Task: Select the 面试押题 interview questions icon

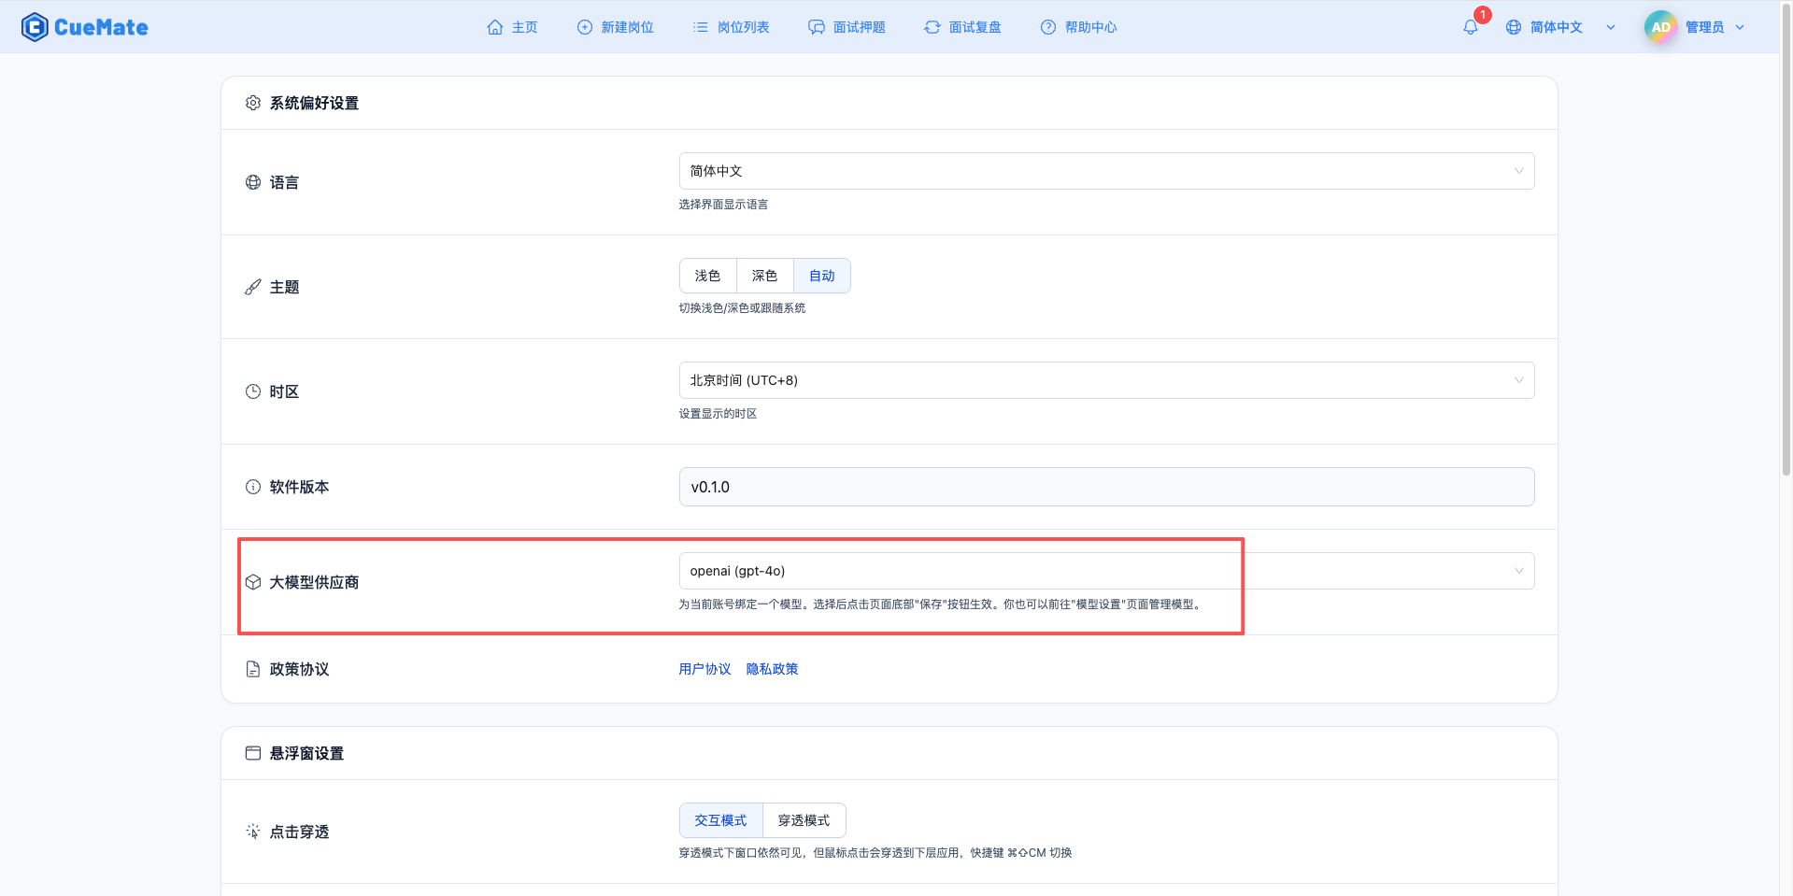Action: 816,27
